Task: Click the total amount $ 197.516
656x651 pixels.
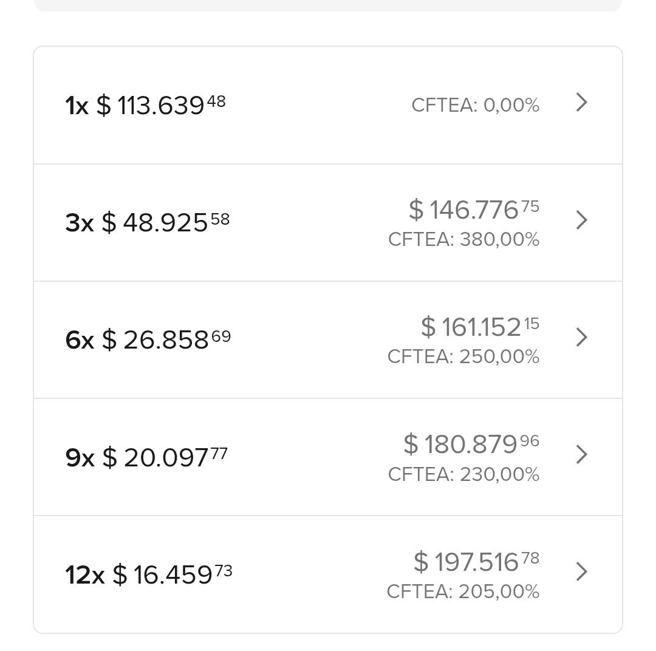Action: (x=477, y=561)
